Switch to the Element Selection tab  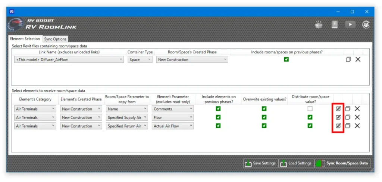(25, 39)
